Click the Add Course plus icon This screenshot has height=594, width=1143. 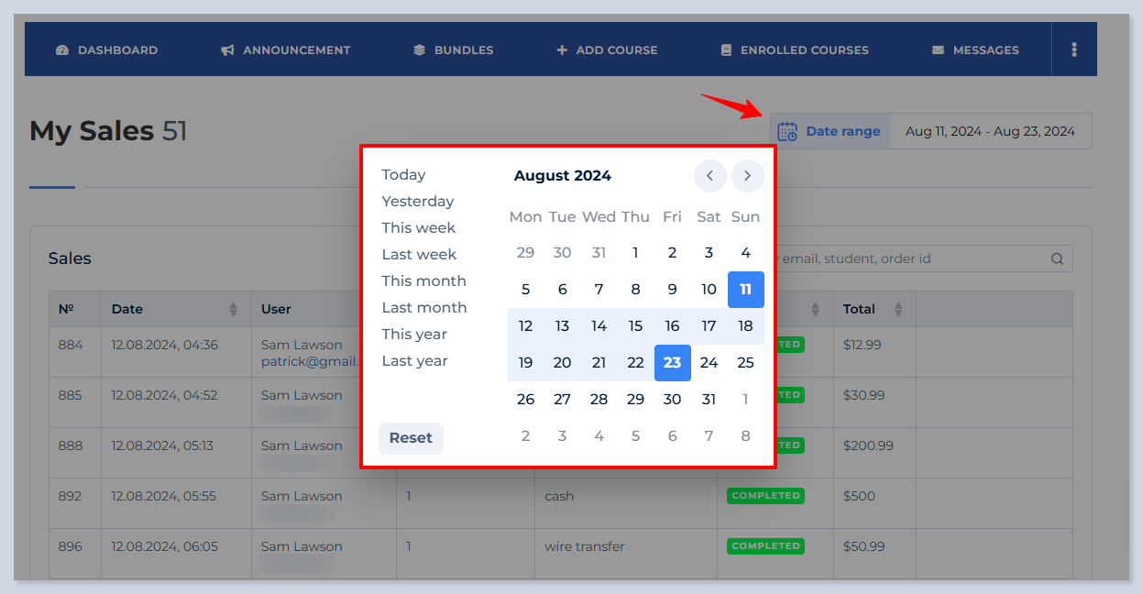click(562, 50)
